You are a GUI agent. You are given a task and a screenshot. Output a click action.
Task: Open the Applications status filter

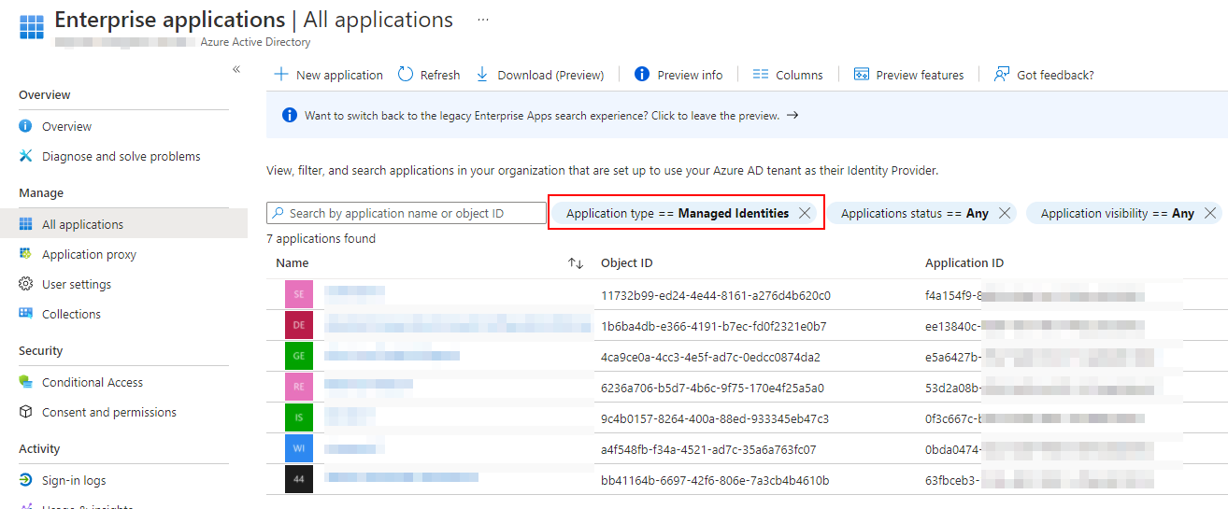(914, 213)
